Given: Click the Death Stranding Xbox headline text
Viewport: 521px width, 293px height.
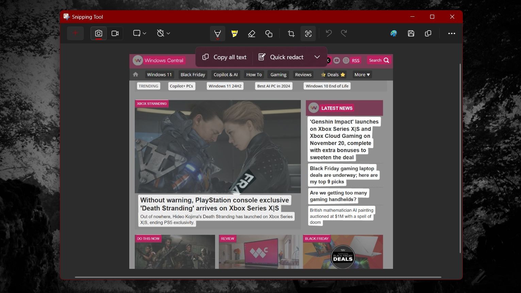Looking at the screenshot, I should pos(215,204).
